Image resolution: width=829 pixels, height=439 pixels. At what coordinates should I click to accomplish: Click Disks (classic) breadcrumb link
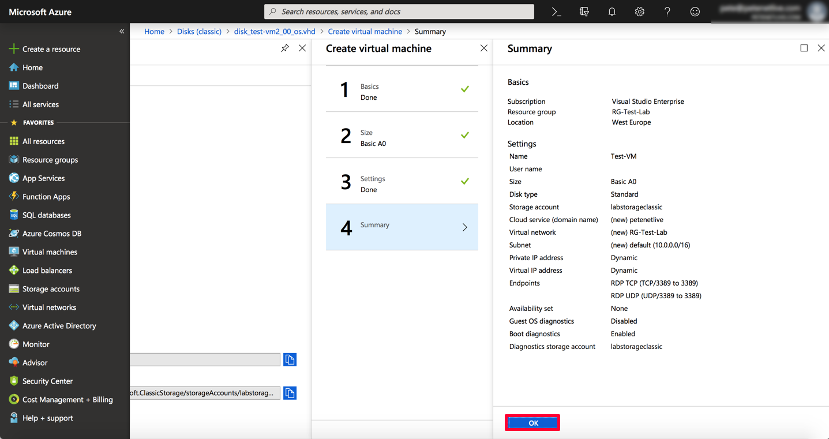(x=199, y=32)
